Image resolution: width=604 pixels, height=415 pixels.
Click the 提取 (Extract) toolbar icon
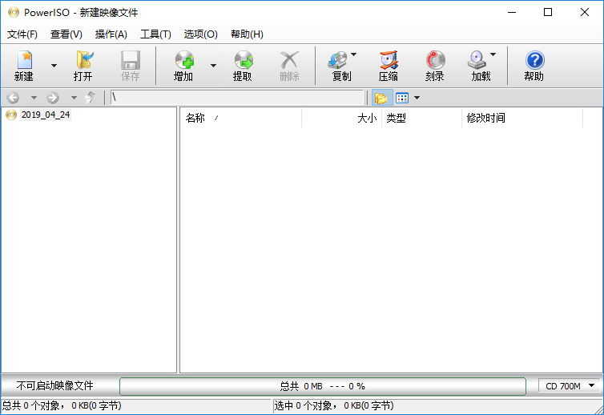tap(243, 65)
